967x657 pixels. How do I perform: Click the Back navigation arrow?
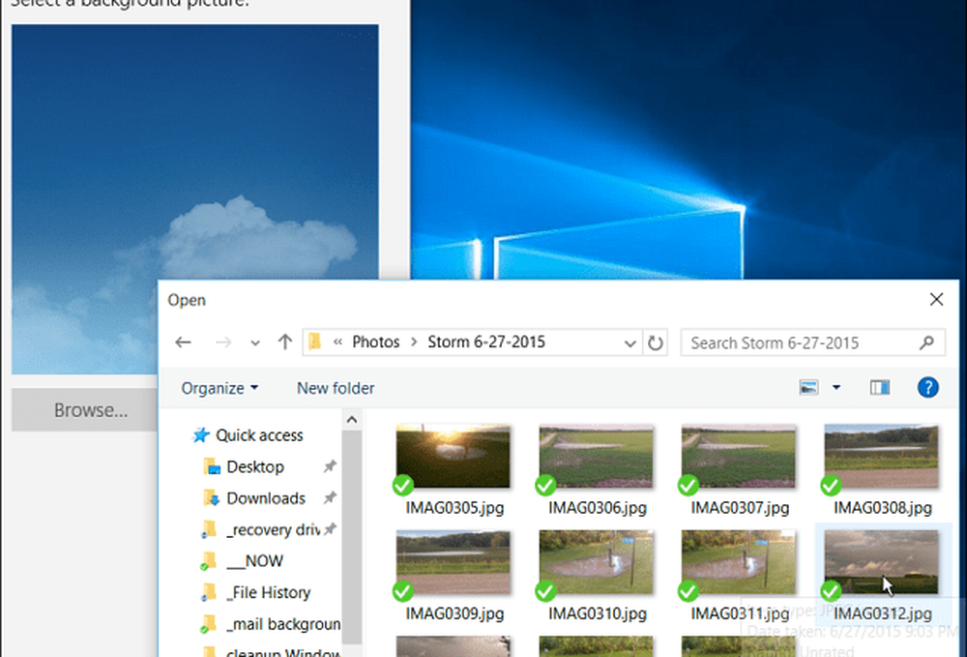(183, 343)
